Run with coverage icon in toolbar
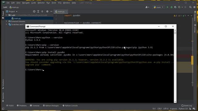Screen dimensions: 198x111 tap(175, 7)
